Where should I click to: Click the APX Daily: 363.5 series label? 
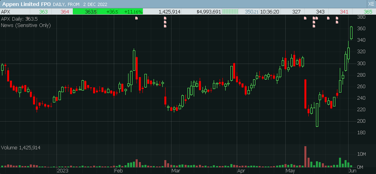click(19, 19)
